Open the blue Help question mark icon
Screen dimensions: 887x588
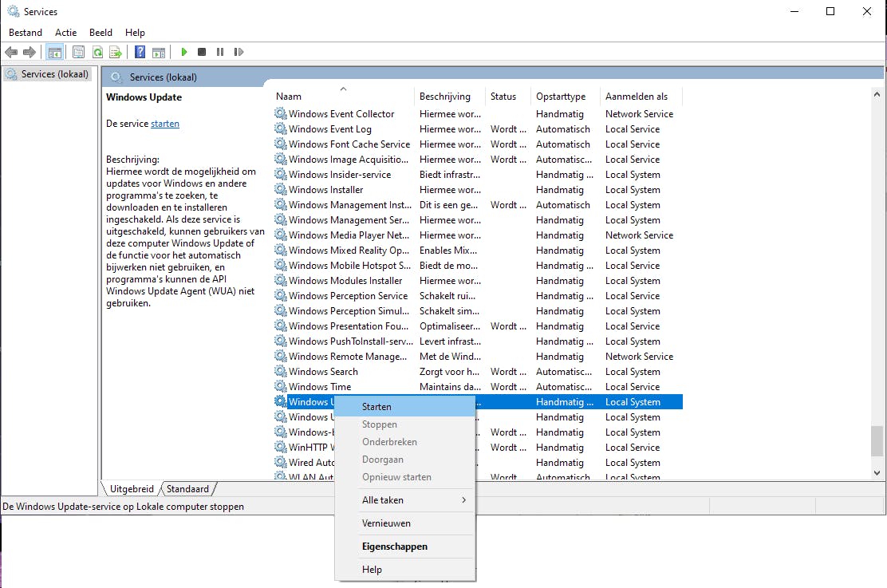pos(140,52)
